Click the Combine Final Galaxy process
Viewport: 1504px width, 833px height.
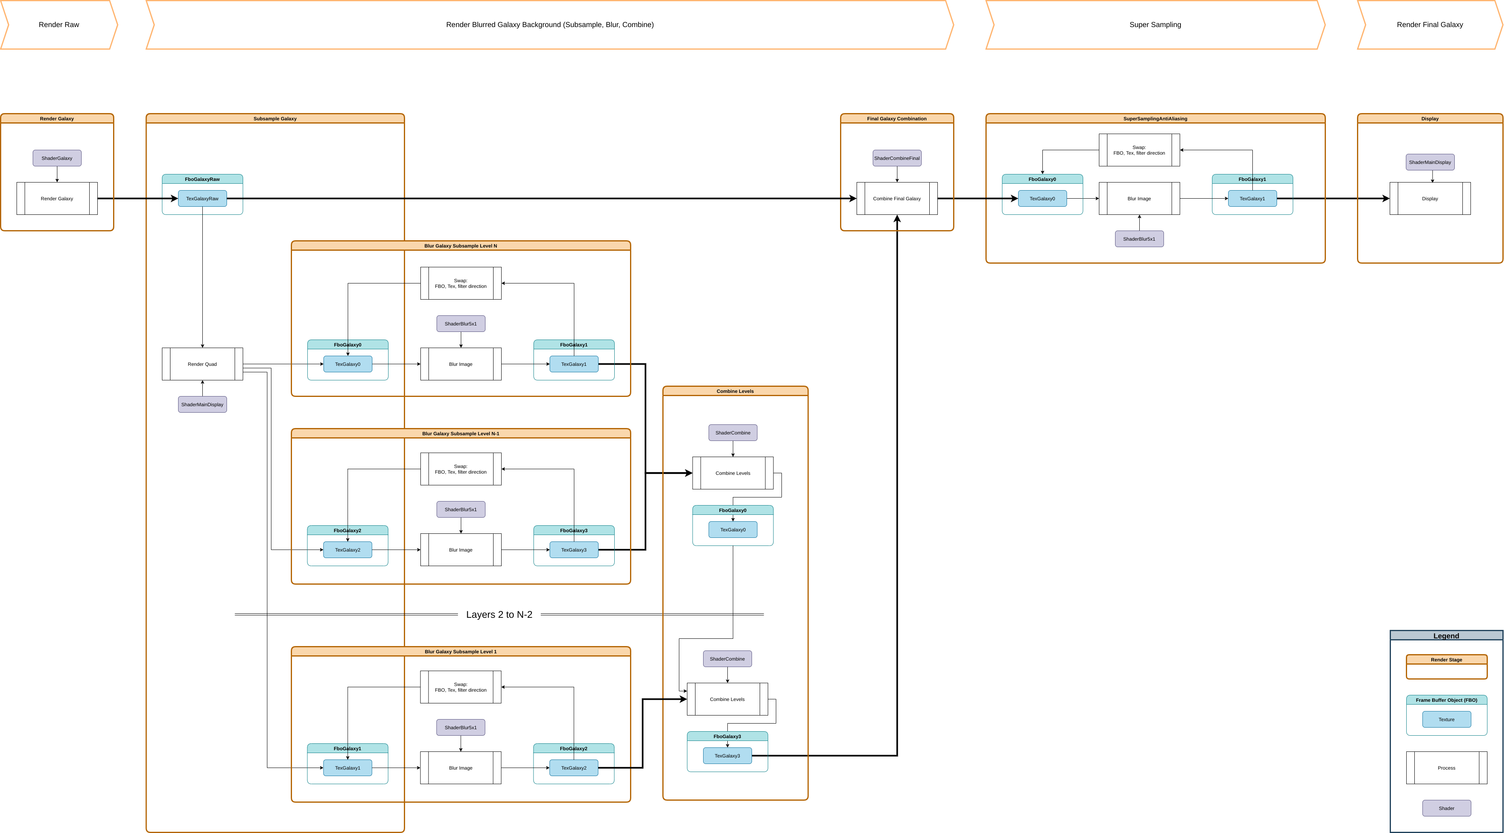click(x=897, y=199)
